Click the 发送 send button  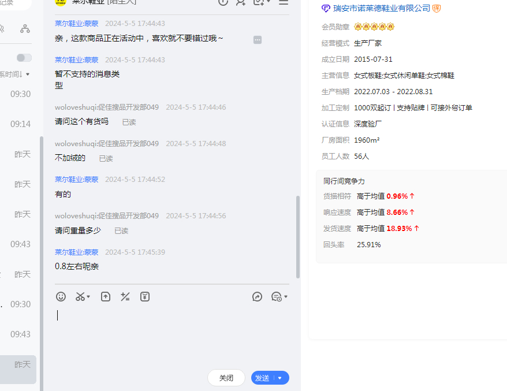click(263, 378)
